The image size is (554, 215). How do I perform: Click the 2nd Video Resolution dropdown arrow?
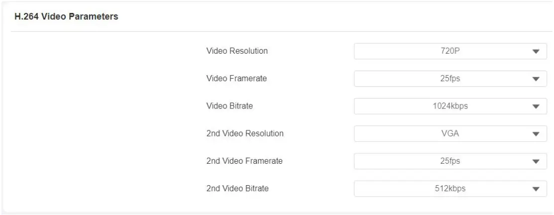click(x=536, y=134)
